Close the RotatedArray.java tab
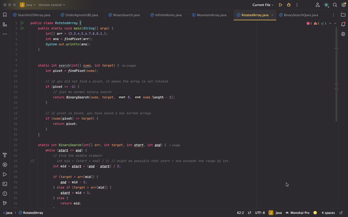 point(272,15)
